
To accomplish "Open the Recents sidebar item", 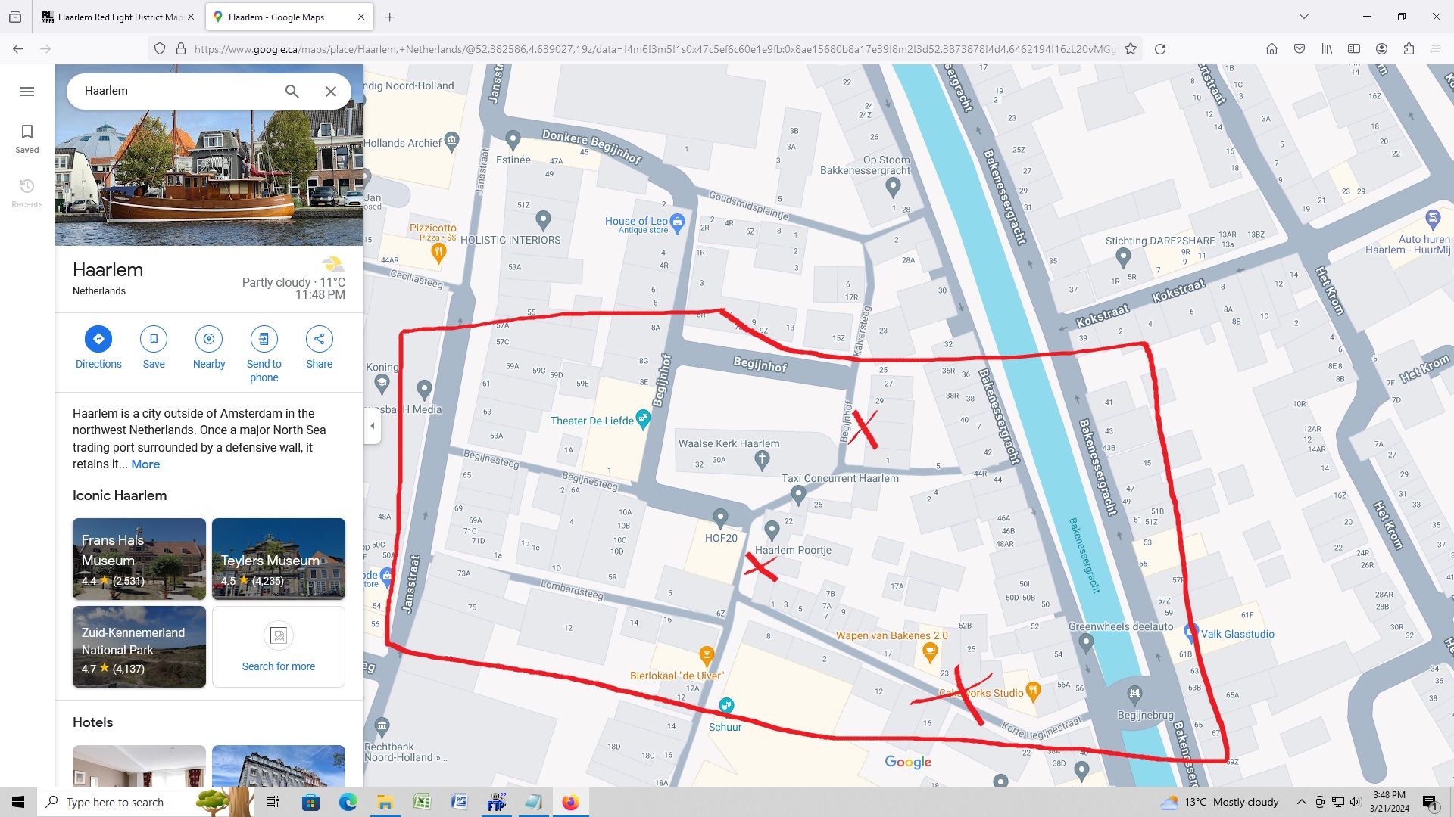I will point(27,193).
